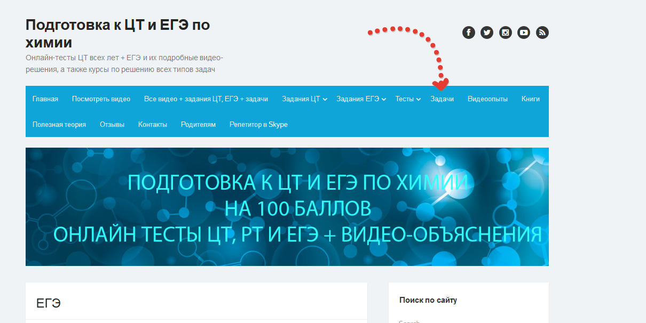
Task: Click the site title Подготовка к ЦТ и ЕГЭ по химии
Action: (118, 34)
